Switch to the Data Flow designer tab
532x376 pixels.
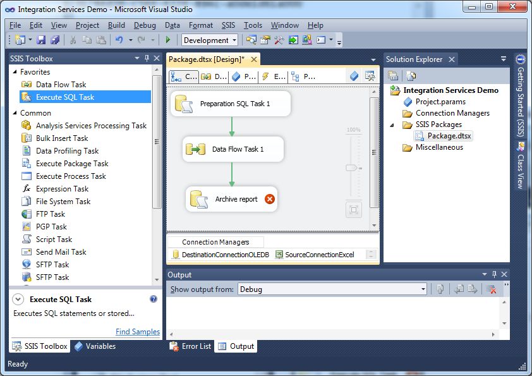pyautogui.click(x=214, y=76)
